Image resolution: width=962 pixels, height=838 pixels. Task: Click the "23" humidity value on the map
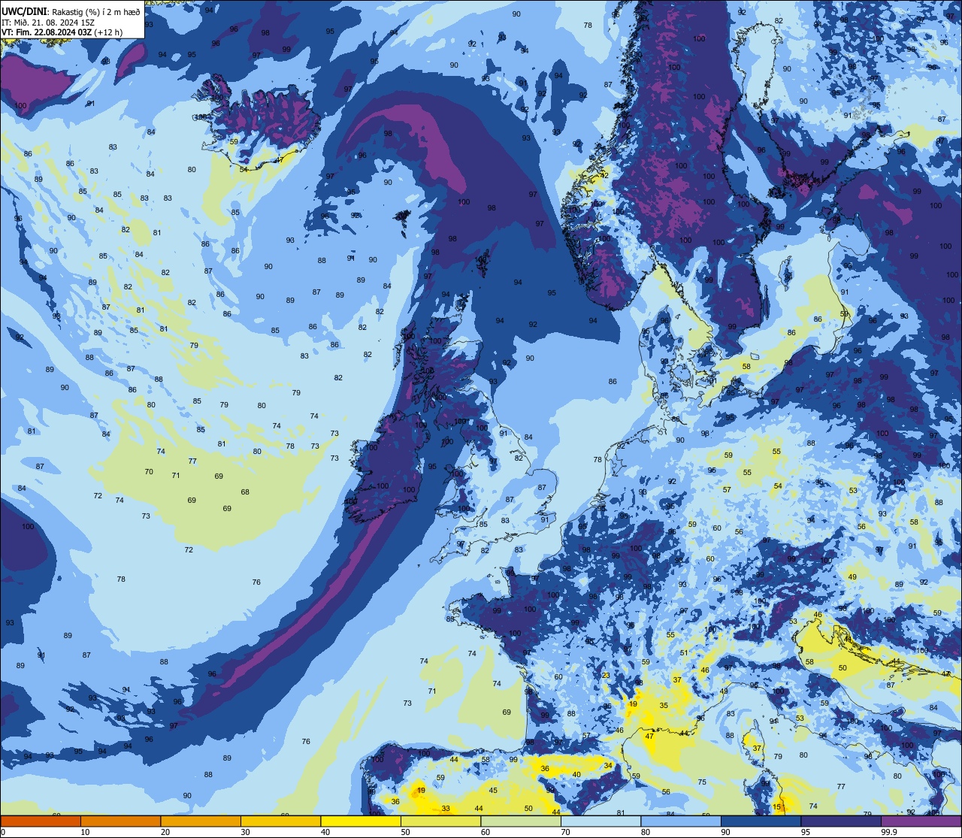click(x=606, y=676)
